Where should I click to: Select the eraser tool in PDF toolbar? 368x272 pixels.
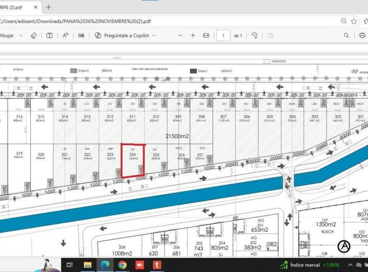pyautogui.click(x=34, y=36)
